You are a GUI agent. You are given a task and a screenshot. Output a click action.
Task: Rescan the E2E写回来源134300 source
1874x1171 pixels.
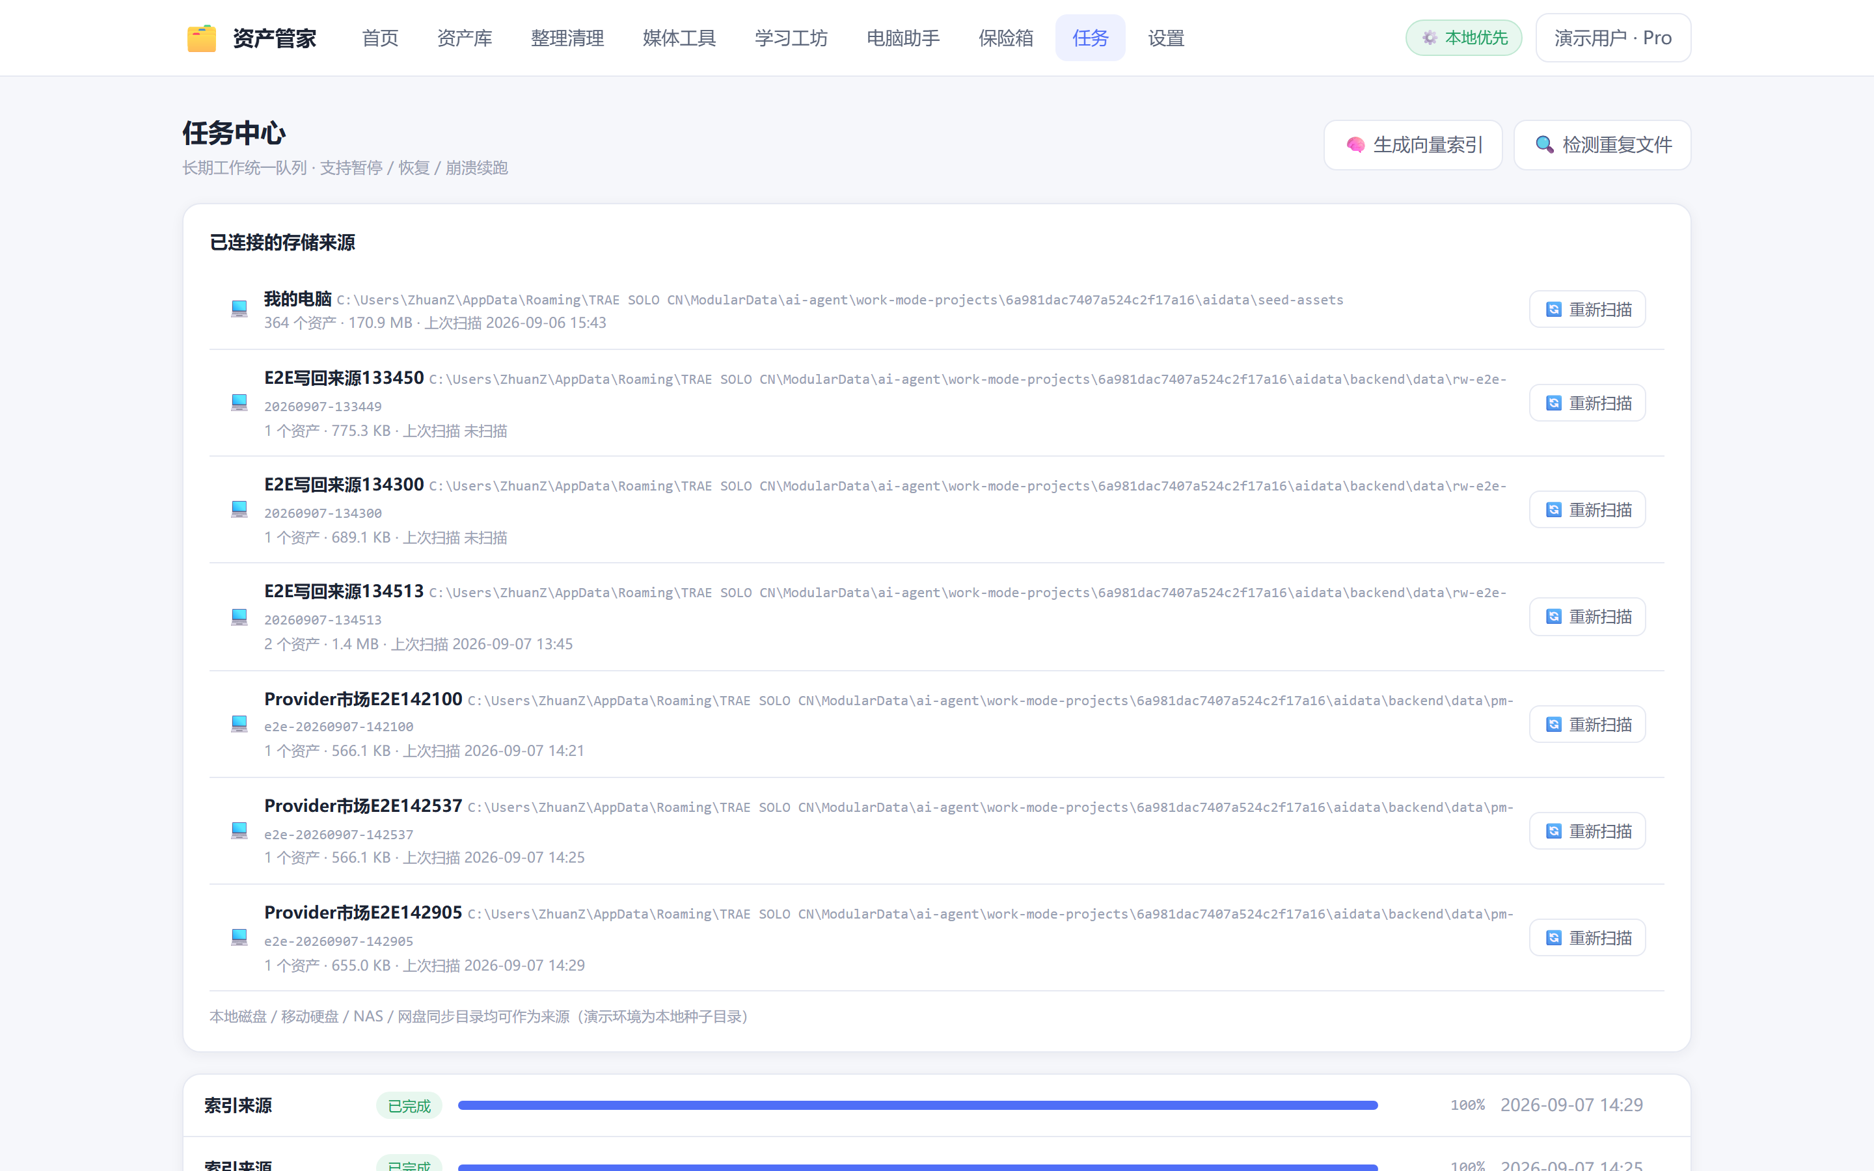click(x=1588, y=509)
